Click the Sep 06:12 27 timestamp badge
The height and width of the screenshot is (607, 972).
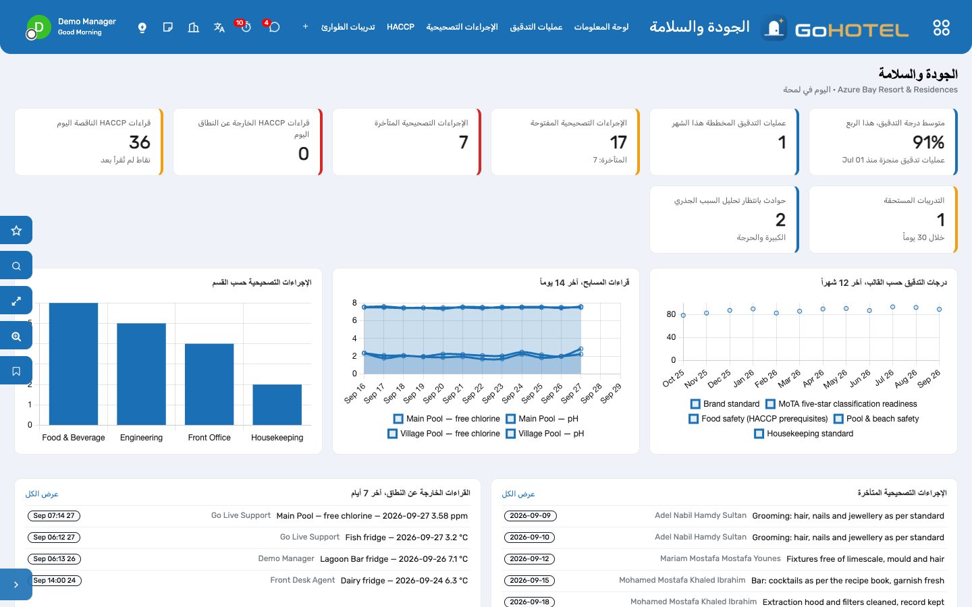[54, 538]
